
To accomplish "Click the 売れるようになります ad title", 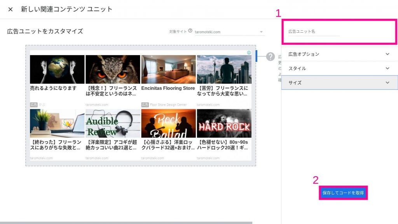I will click(x=53, y=88).
